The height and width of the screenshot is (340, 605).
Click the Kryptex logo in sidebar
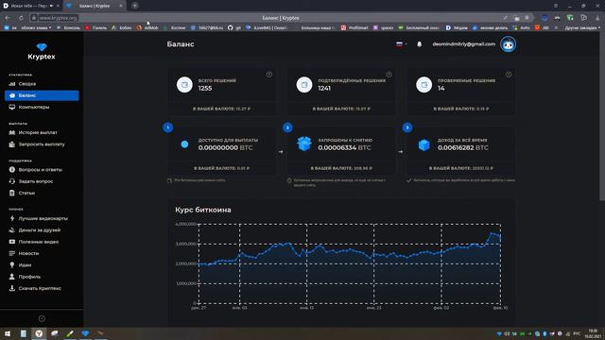pos(42,52)
